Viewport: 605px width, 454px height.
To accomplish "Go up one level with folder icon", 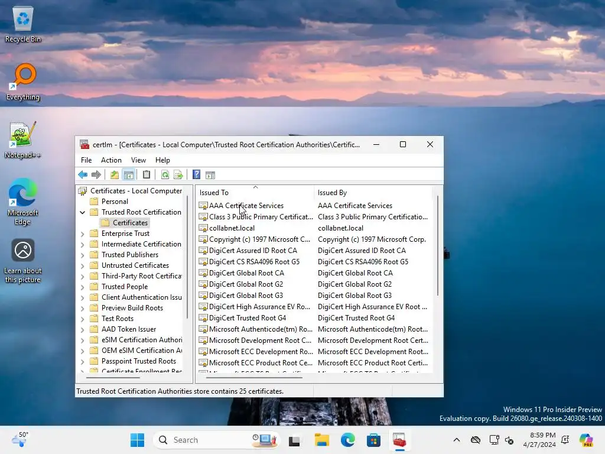I will click(x=114, y=175).
